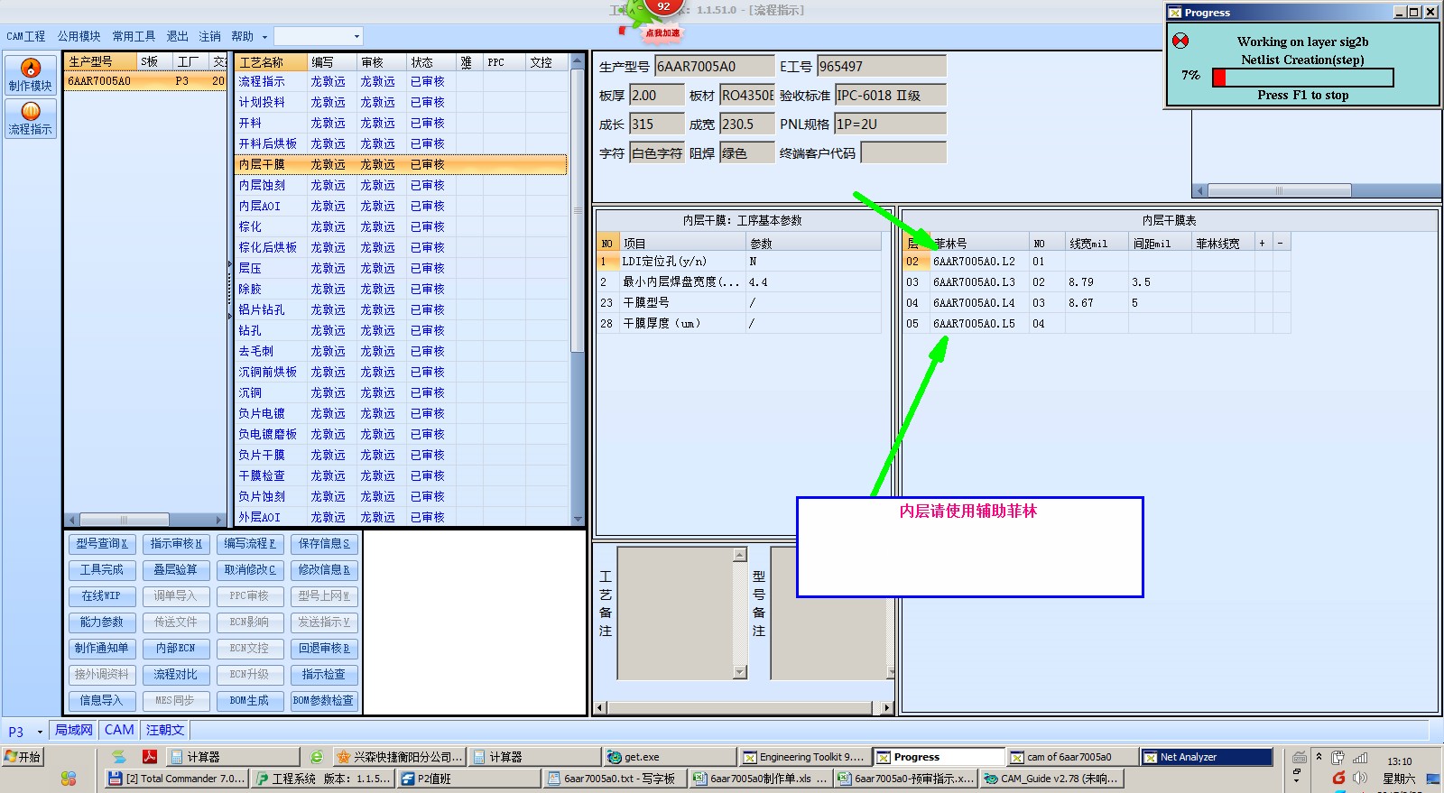
Task: Click the 工艺备注 text box
Action: pos(676,613)
